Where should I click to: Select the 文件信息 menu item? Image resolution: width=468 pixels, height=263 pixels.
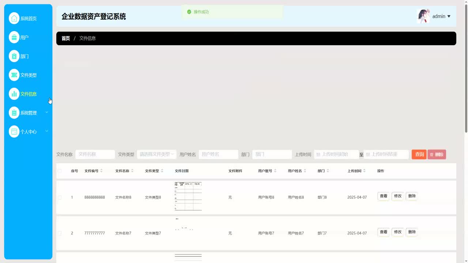29,94
